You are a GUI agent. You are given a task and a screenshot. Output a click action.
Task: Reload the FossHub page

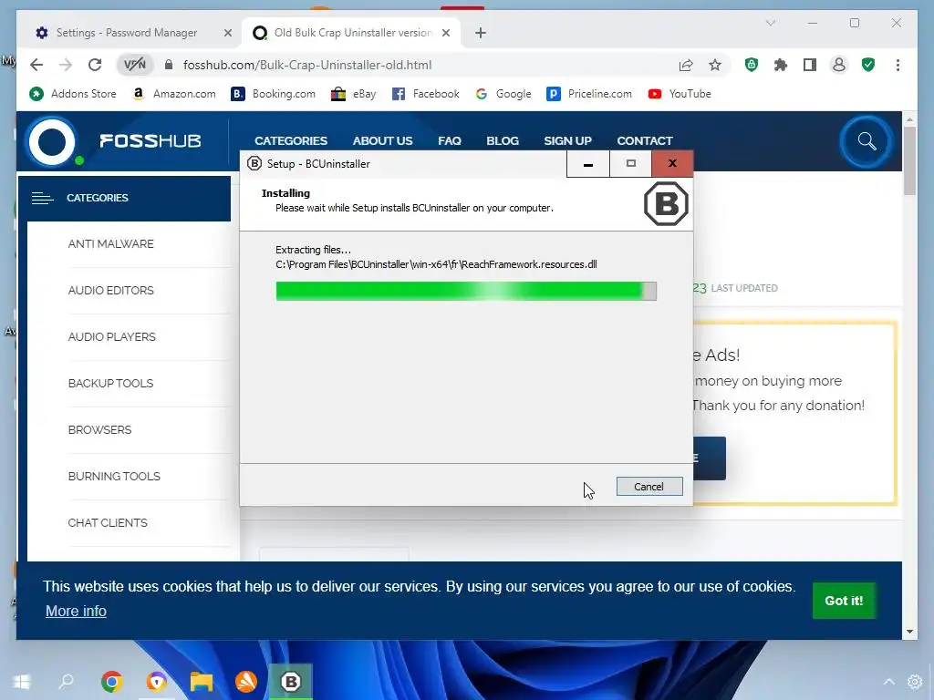(x=95, y=65)
